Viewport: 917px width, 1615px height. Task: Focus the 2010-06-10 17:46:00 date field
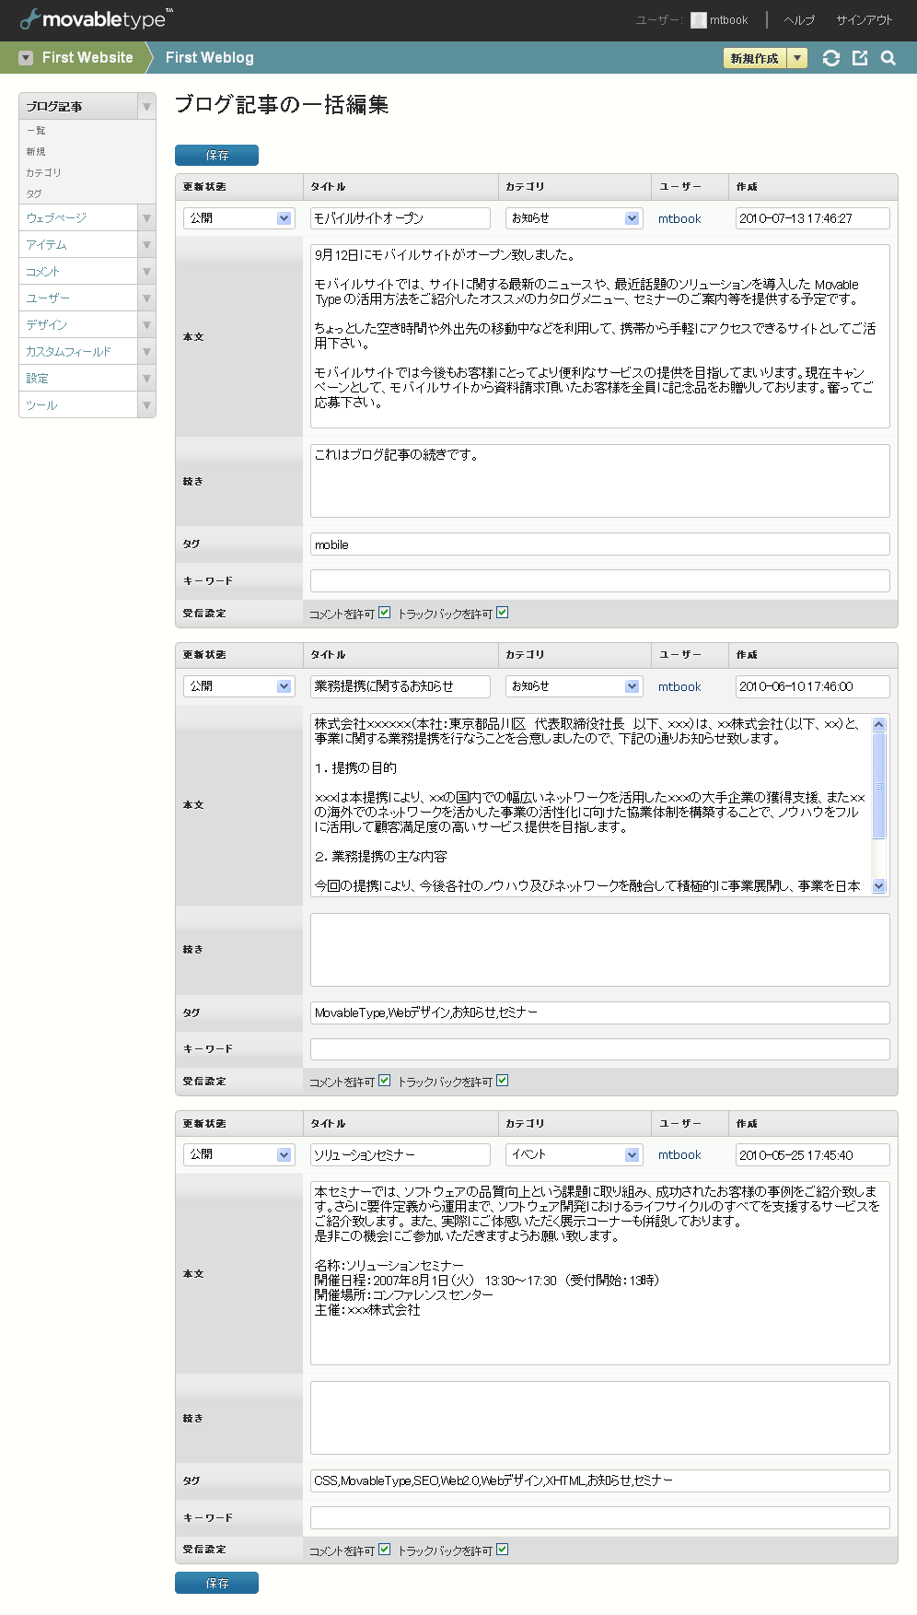[813, 686]
